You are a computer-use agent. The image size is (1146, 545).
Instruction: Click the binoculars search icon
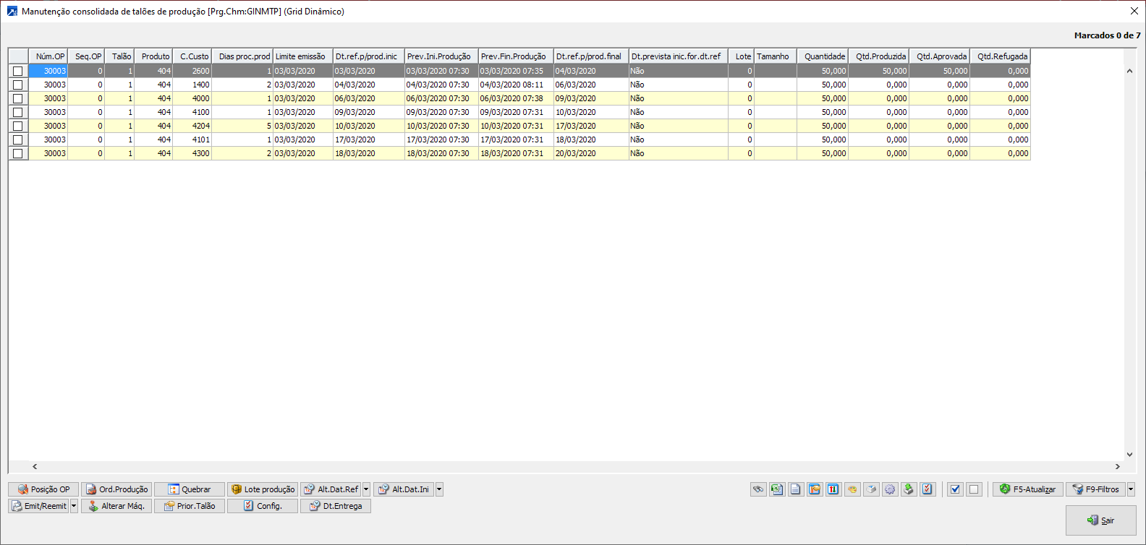tap(758, 489)
